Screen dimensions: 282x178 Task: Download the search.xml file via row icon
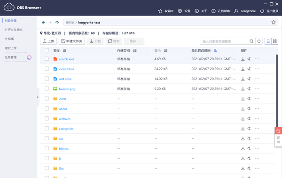click(x=243, y=59)
